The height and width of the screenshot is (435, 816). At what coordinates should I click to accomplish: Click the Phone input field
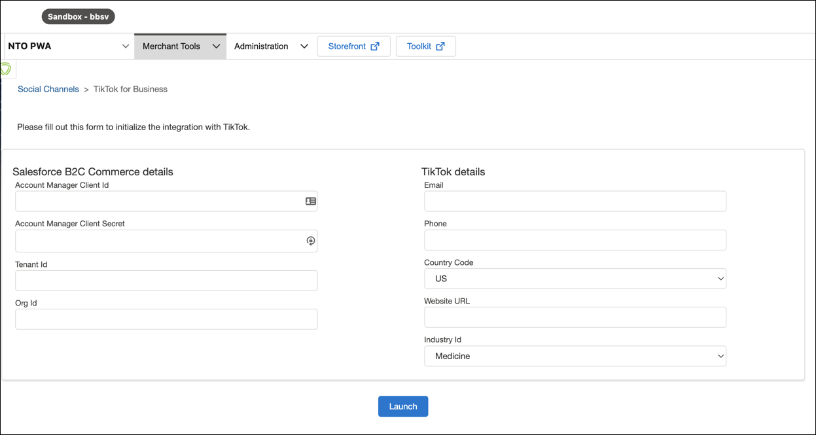point(575,240)
